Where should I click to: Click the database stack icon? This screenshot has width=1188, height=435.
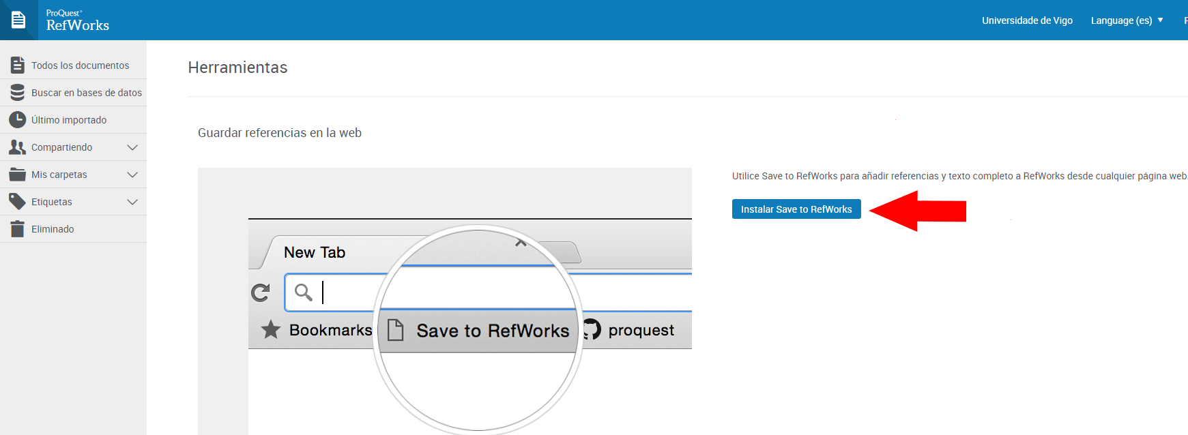point(18,92)
